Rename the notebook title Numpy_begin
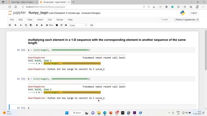 point(38,13)
